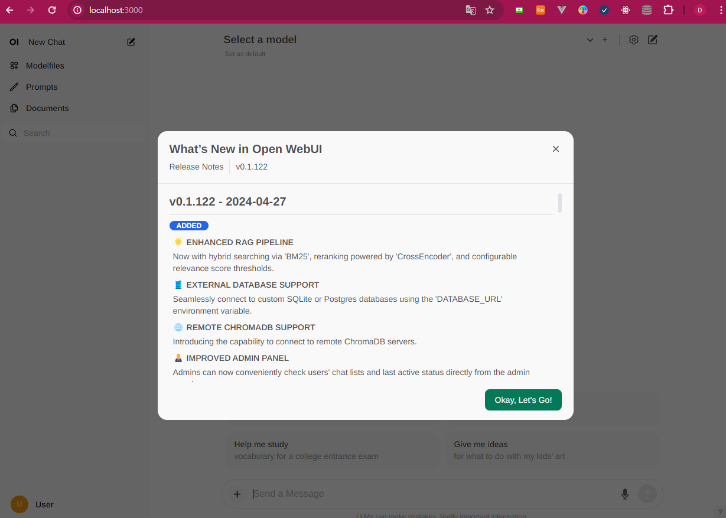The image size is (726, 518).
Task: Go forward in browser history
Action: (x=31, y=10)
